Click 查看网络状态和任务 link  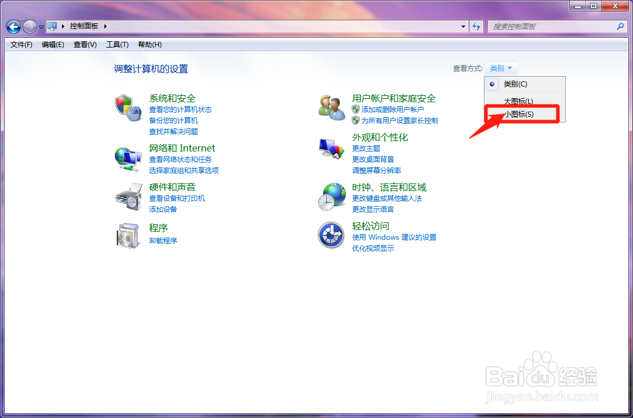coord(180,160)
